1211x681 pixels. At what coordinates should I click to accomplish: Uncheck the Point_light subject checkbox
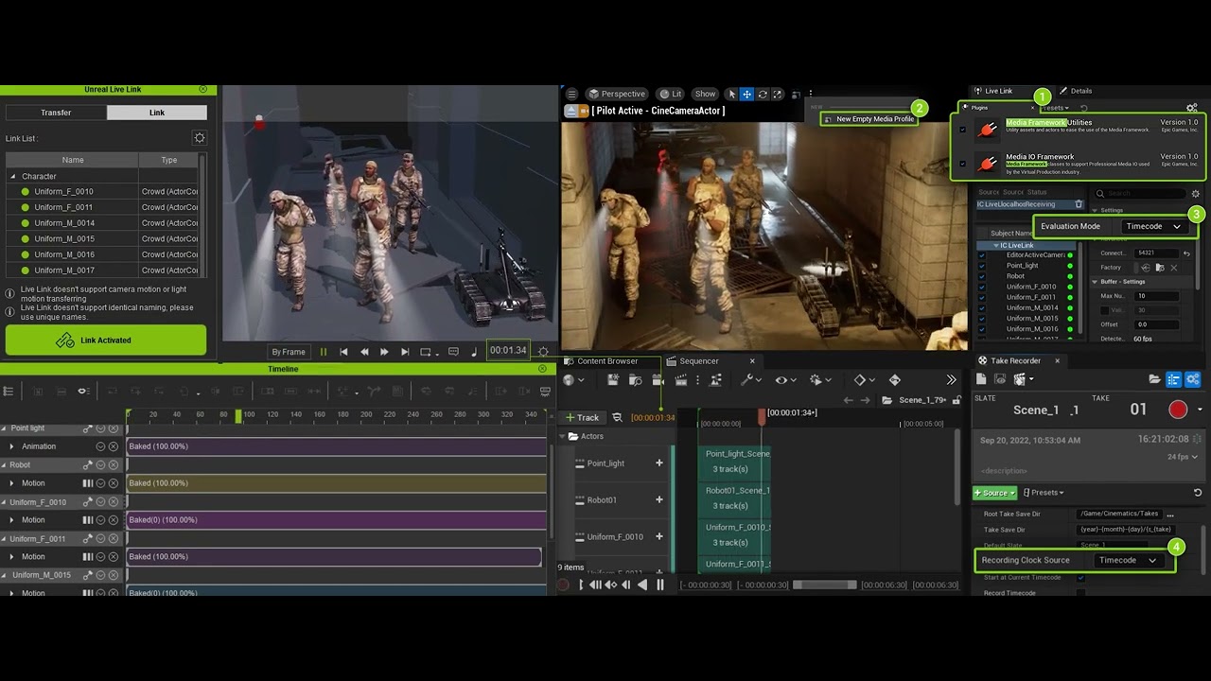pyautogui.click(x=981, y=266)
